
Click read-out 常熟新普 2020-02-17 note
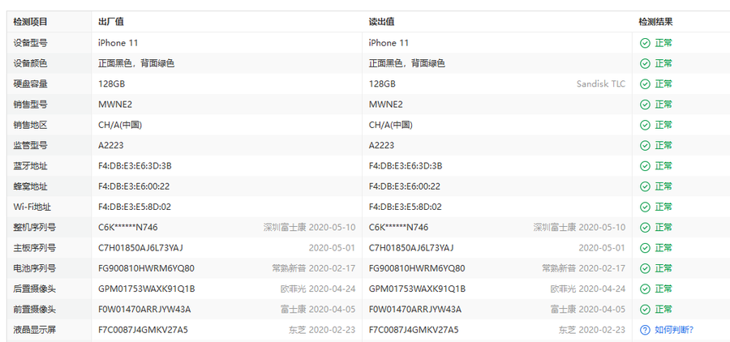coord(584,268)
